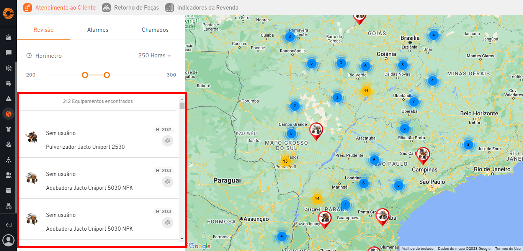Open the Termos de Uso map link
Screen dimensions: 523x251
coord(508,248)
